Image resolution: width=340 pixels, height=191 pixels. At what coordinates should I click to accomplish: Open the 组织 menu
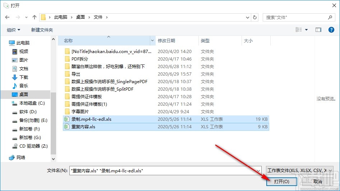click(13, 30)
